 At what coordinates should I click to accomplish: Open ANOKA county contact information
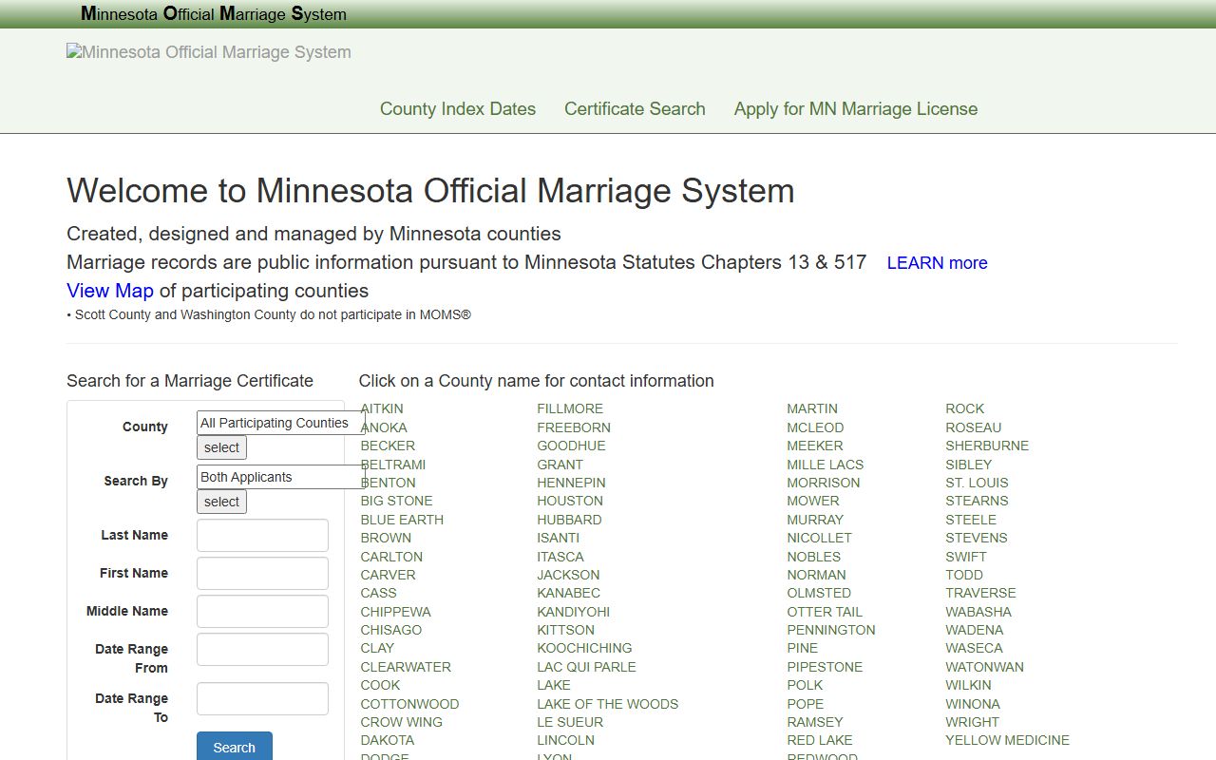click(384, 427)
